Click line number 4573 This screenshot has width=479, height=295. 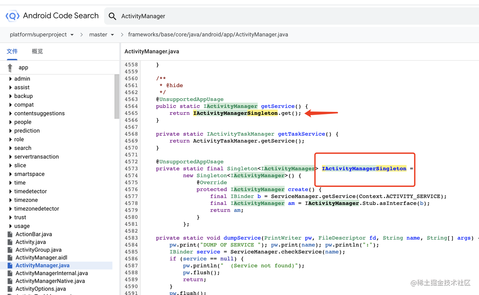[131, 169]
